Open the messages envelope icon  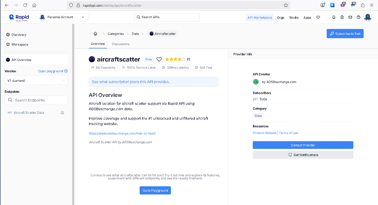(x=350, y=17)
